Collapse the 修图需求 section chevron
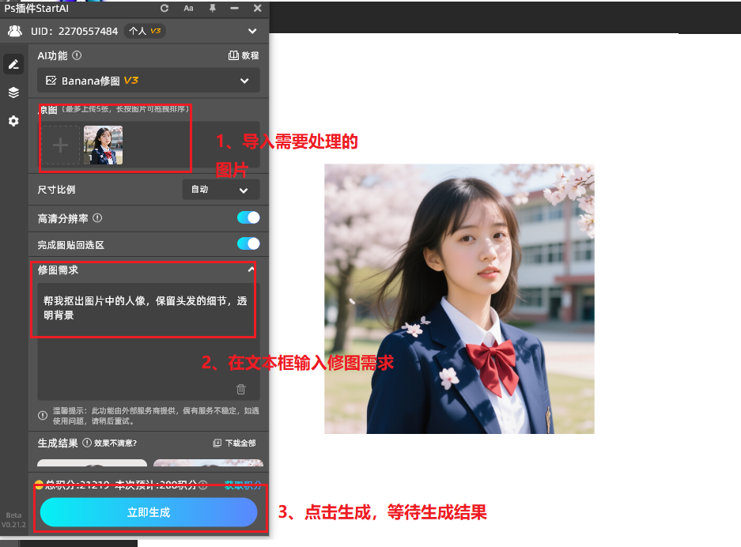This screenshot has width=741, height=547. pos(252,269)
